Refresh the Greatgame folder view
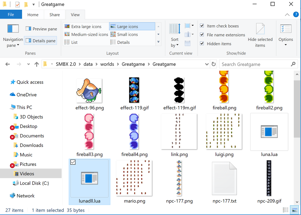 pyautogui.click(x=214, y=64)
